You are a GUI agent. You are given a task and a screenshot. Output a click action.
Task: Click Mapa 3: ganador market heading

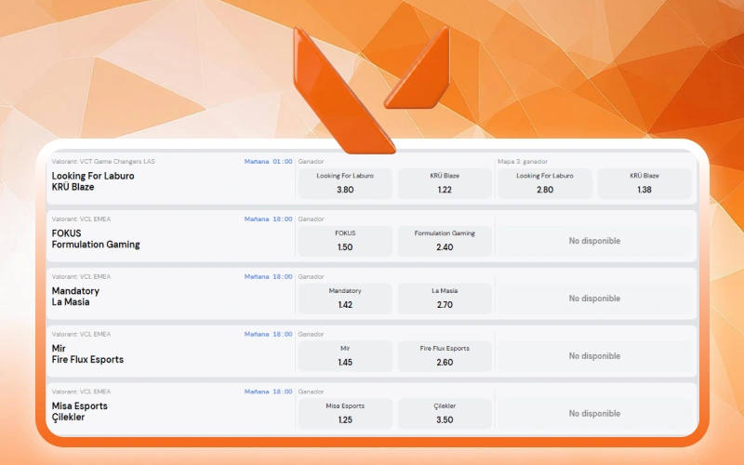point(523,161)
